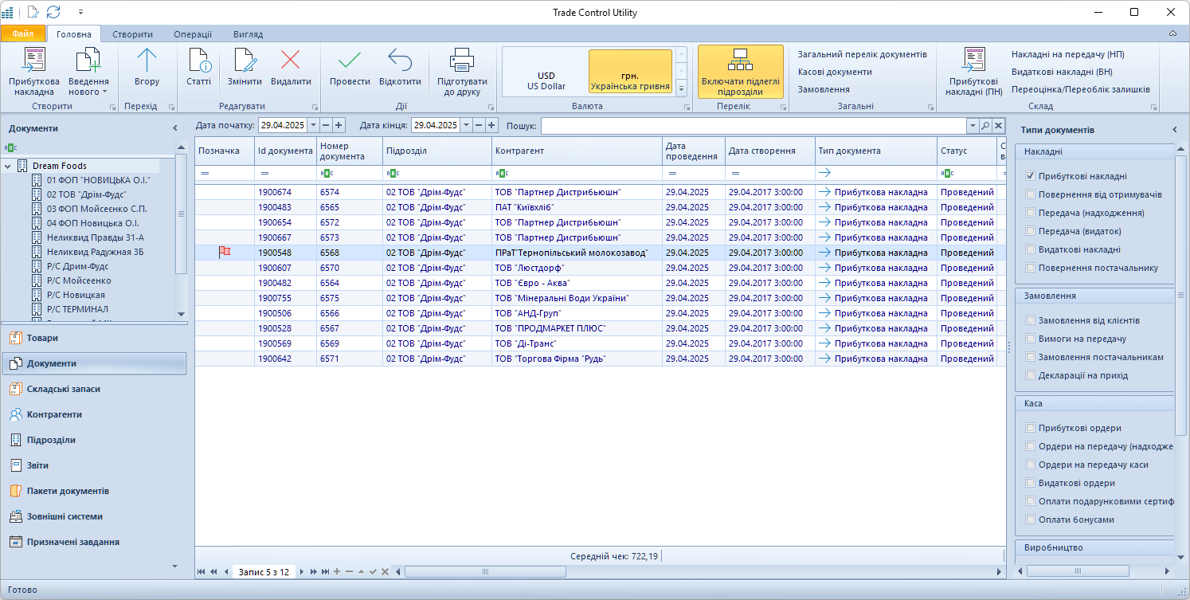This screenshot has height=600, width=1190.
Task: Open the Контрагенти navigation section
Action: coord(93,414)
